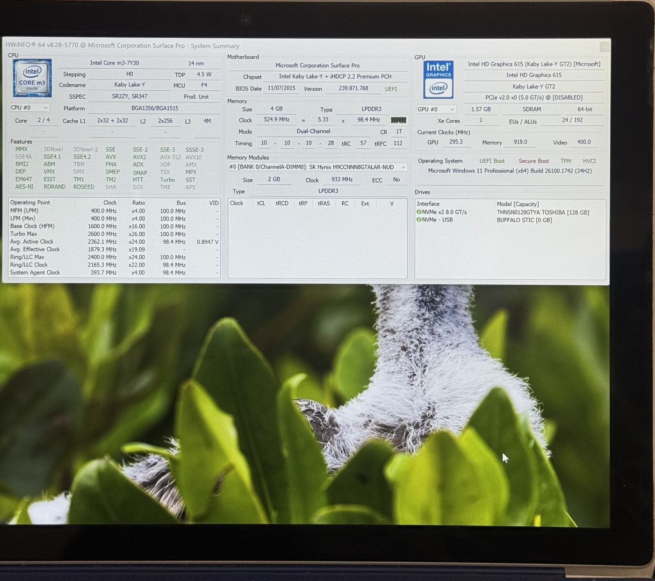The image size is (655, 581).
Task: Click the Chipset Intel Kaby Lake-Y value
Action: 335,77
